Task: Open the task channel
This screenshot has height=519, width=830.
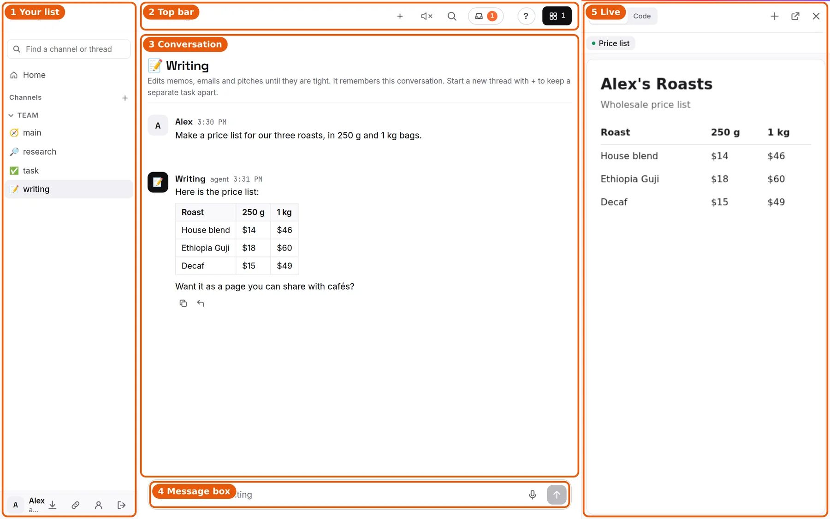Action: [69, 171]
